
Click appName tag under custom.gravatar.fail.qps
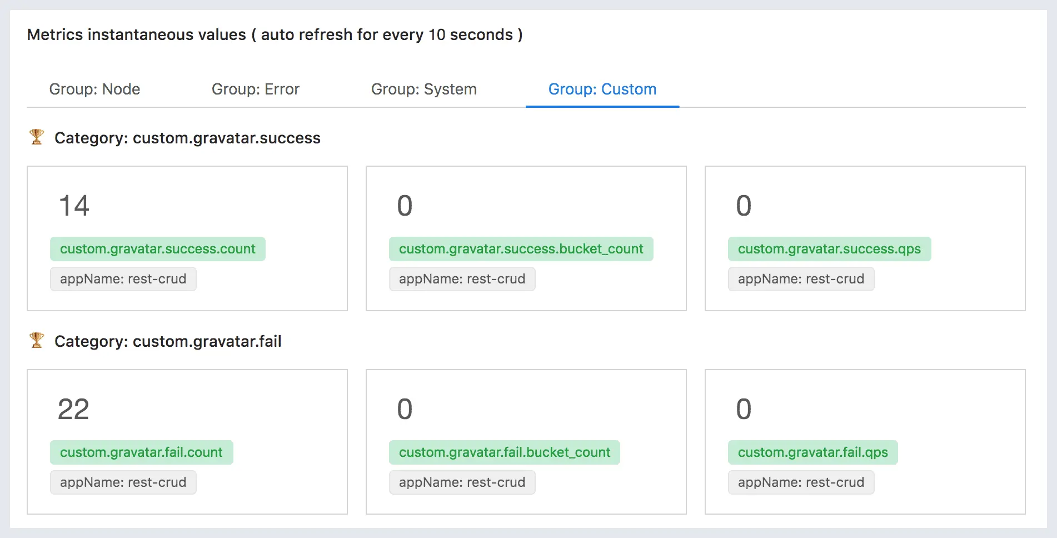801,482
